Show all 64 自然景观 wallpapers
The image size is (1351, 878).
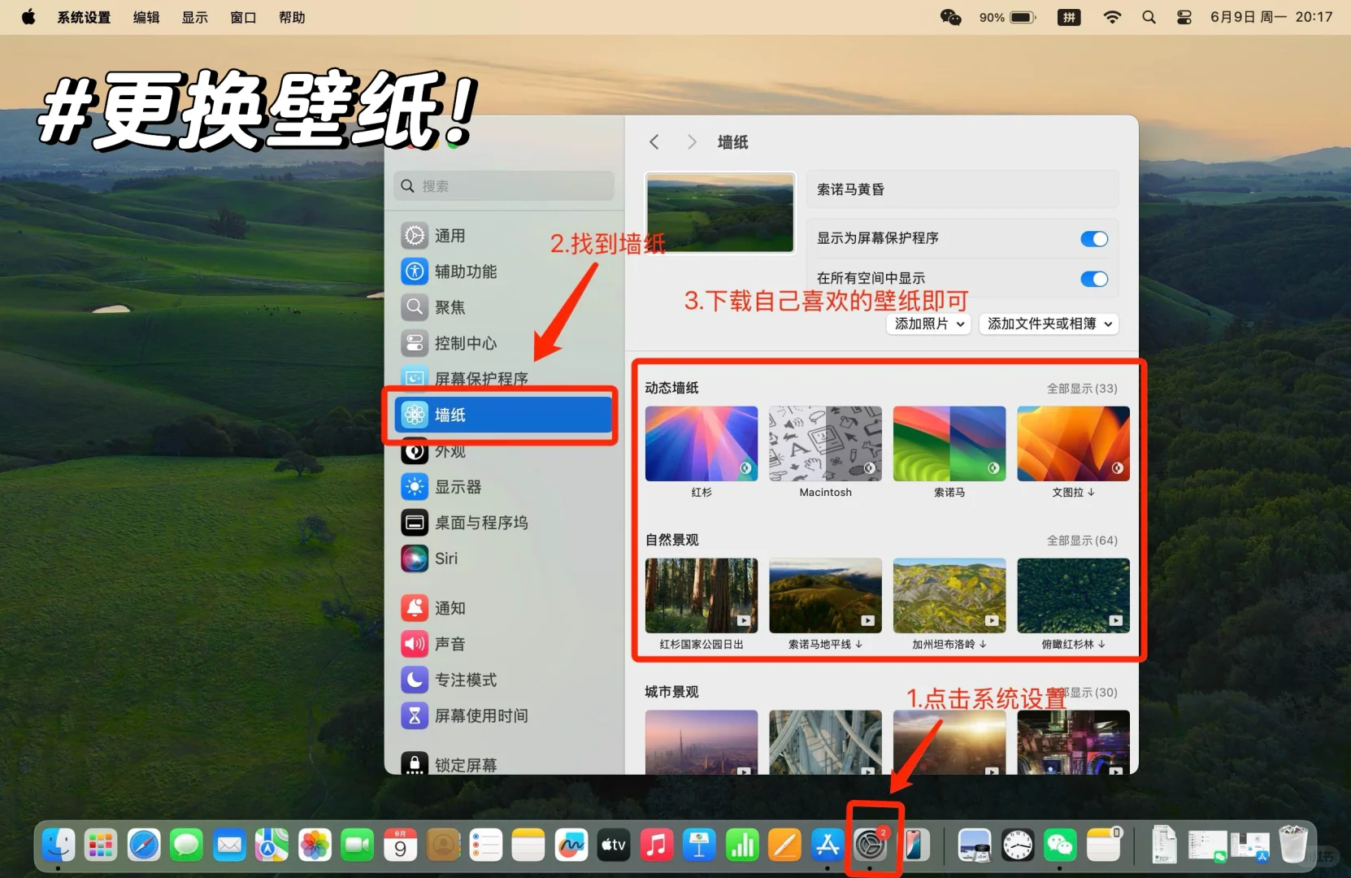pyautogui.click(x=1082, y=539)
